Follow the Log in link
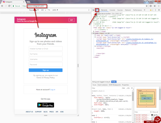 tap(53, 90)
